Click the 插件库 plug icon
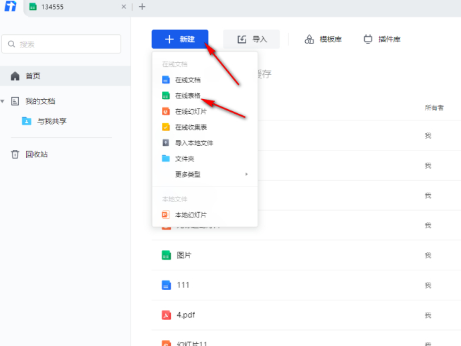The height and width of the screenshot is (346, 461). pos(368,39)
